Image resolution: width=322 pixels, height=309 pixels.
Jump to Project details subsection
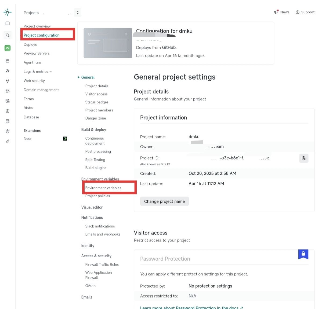point(97,86)
